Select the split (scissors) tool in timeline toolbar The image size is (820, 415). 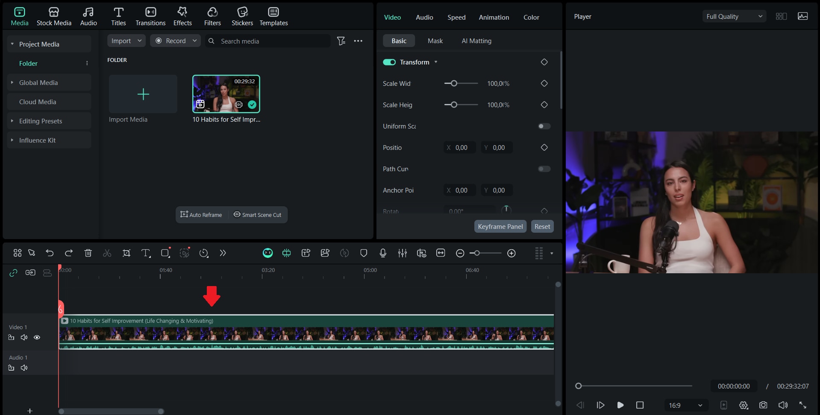pos(107,253)
